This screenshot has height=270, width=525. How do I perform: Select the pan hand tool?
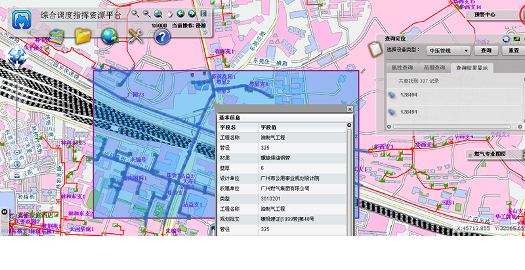(169, 12)
